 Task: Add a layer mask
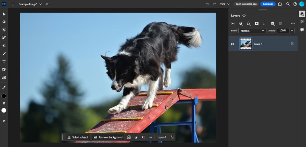click(257, 24)
